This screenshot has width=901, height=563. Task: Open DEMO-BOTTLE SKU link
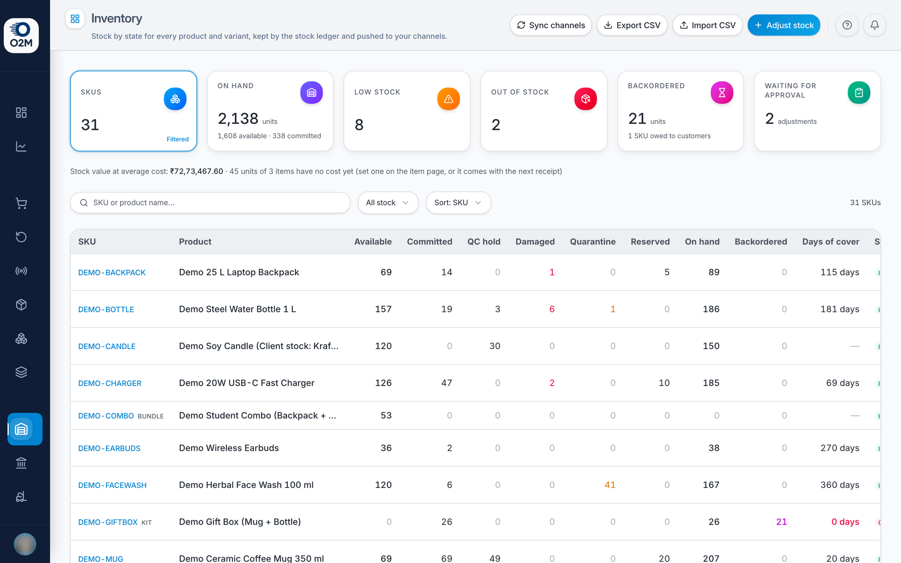click(106, 310)
